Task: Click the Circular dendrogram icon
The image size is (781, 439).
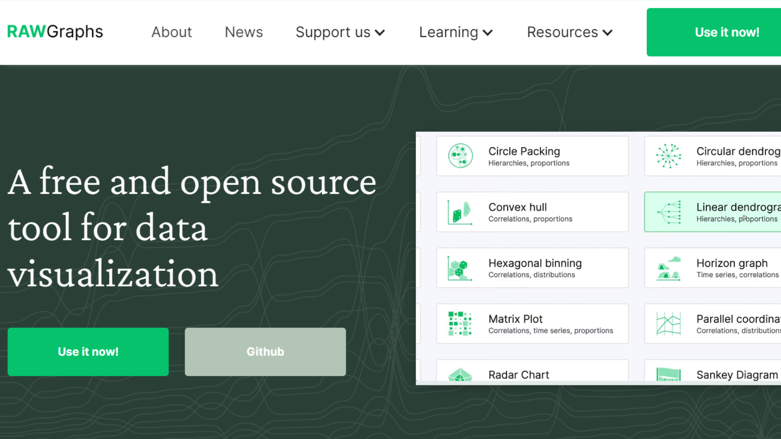Action: pyautogui.click(x=668, y=156)
